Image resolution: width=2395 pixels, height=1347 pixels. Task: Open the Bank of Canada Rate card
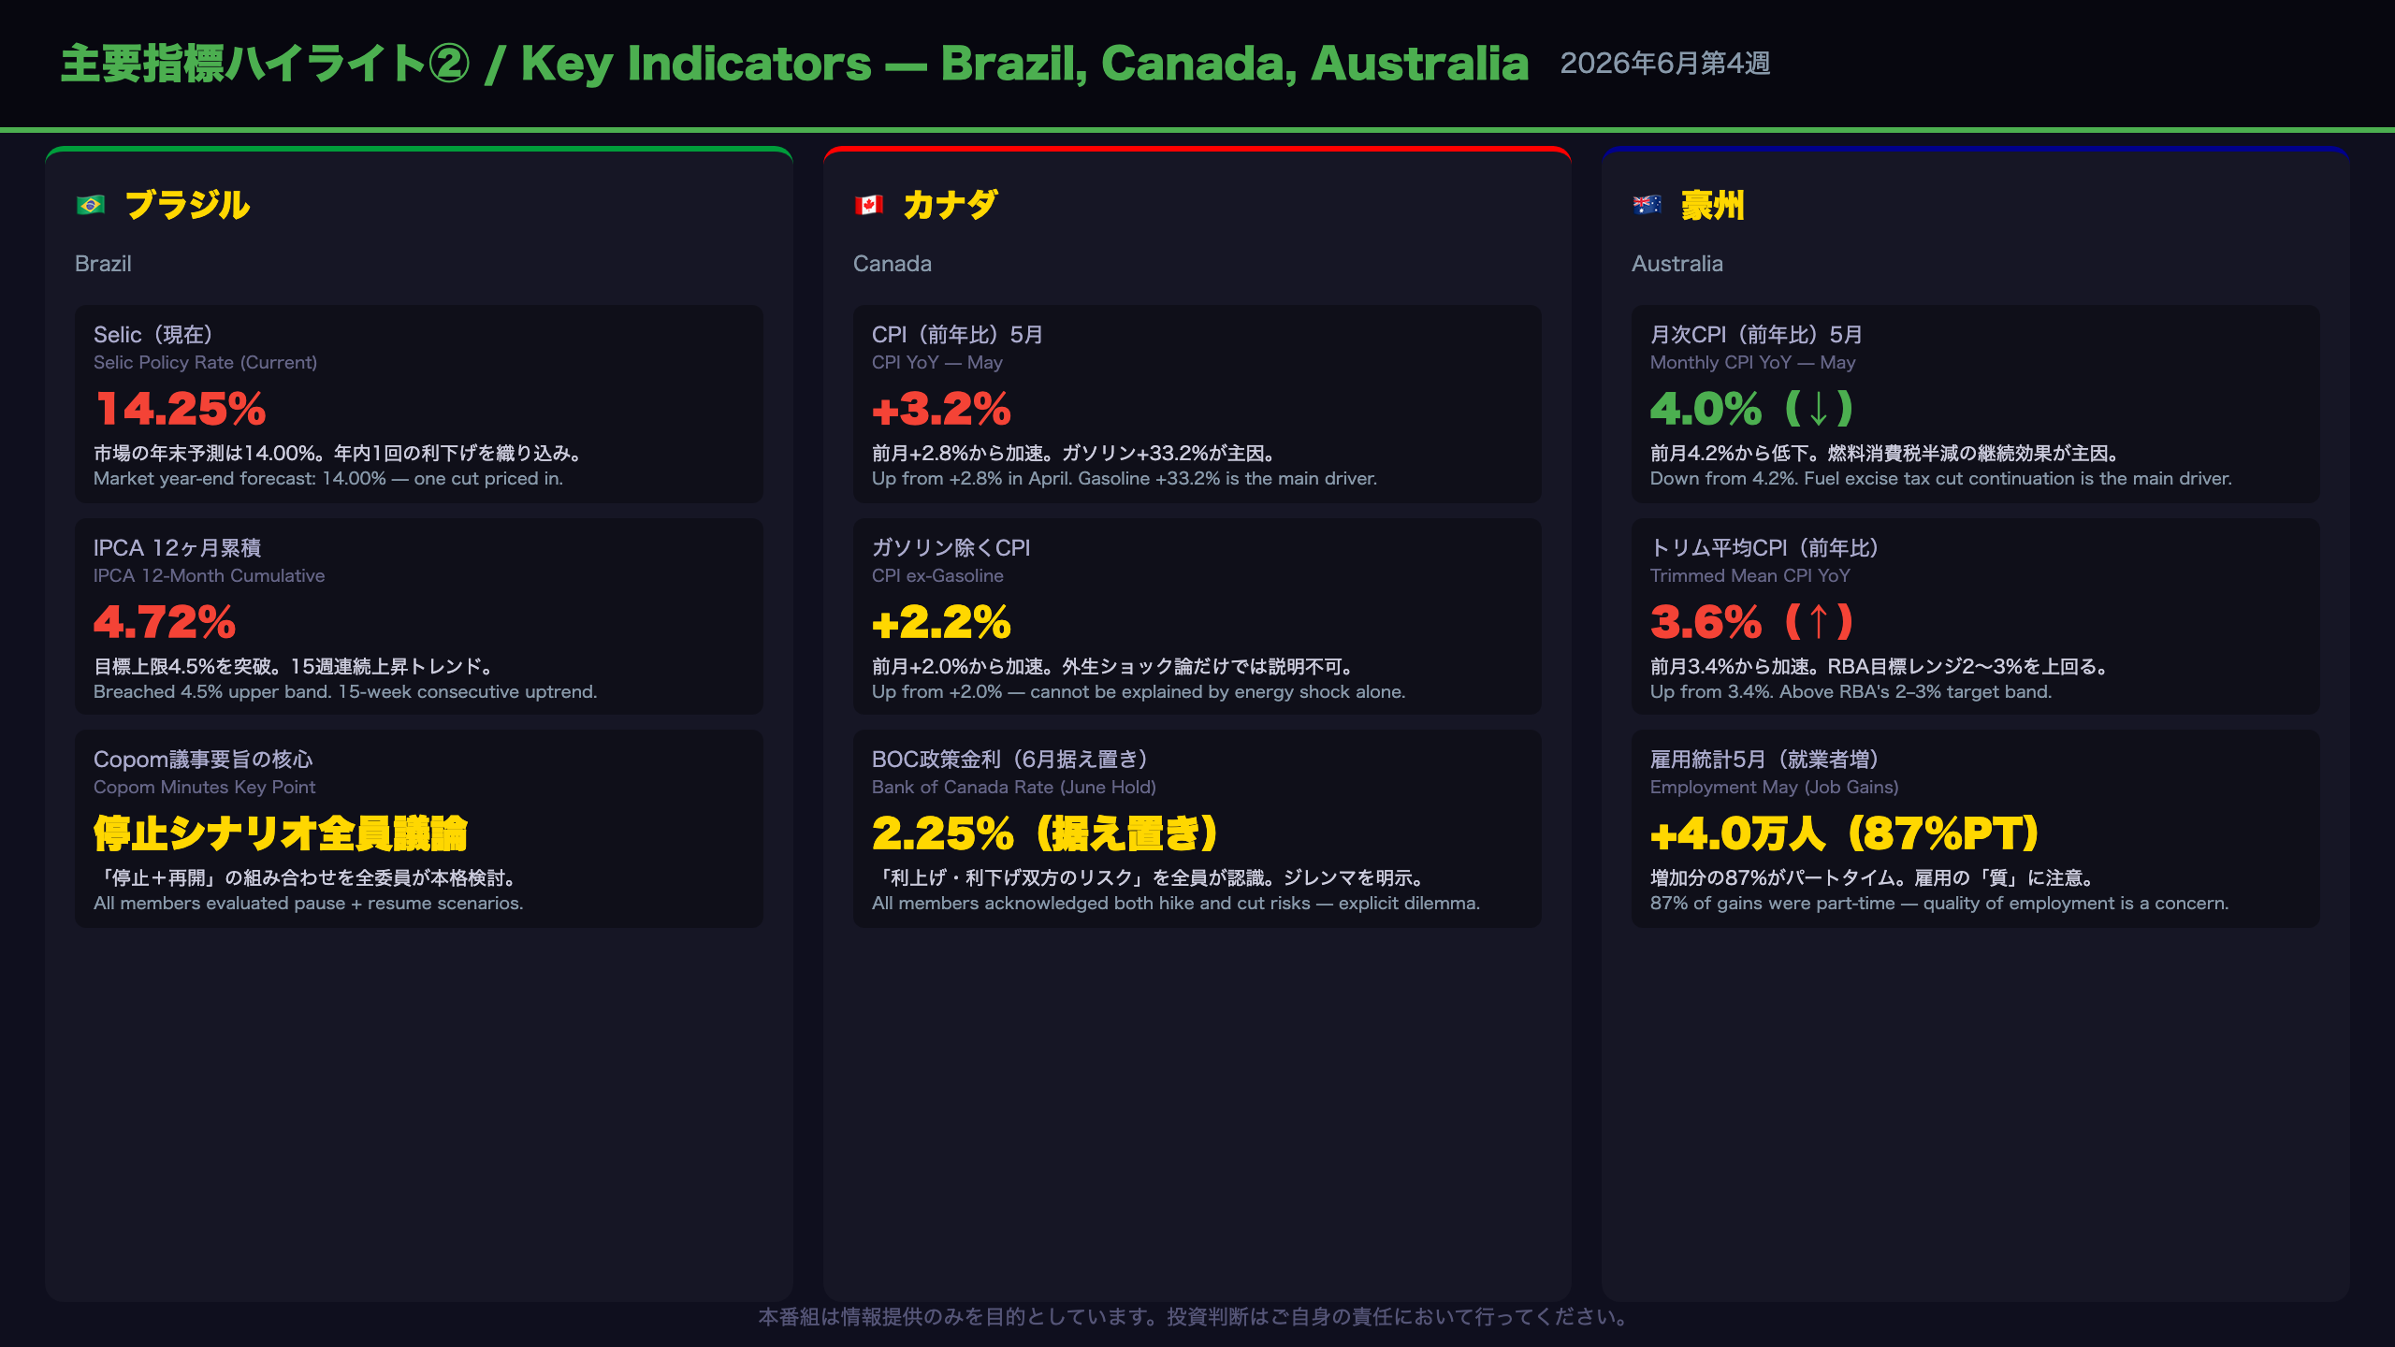coord(1197,829)
